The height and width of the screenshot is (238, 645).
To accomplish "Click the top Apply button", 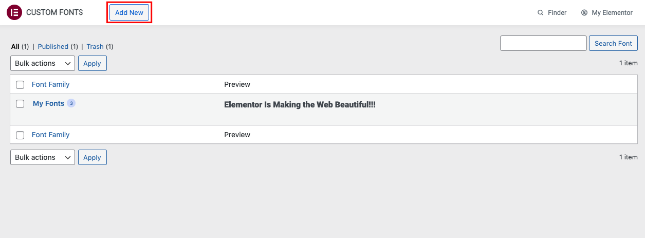I will [x=93, y=63].
